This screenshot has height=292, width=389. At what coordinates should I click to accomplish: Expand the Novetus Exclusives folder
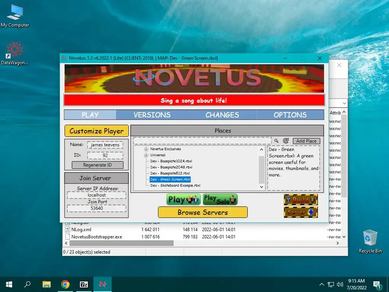pyautogui.click(x=146, y=149)
